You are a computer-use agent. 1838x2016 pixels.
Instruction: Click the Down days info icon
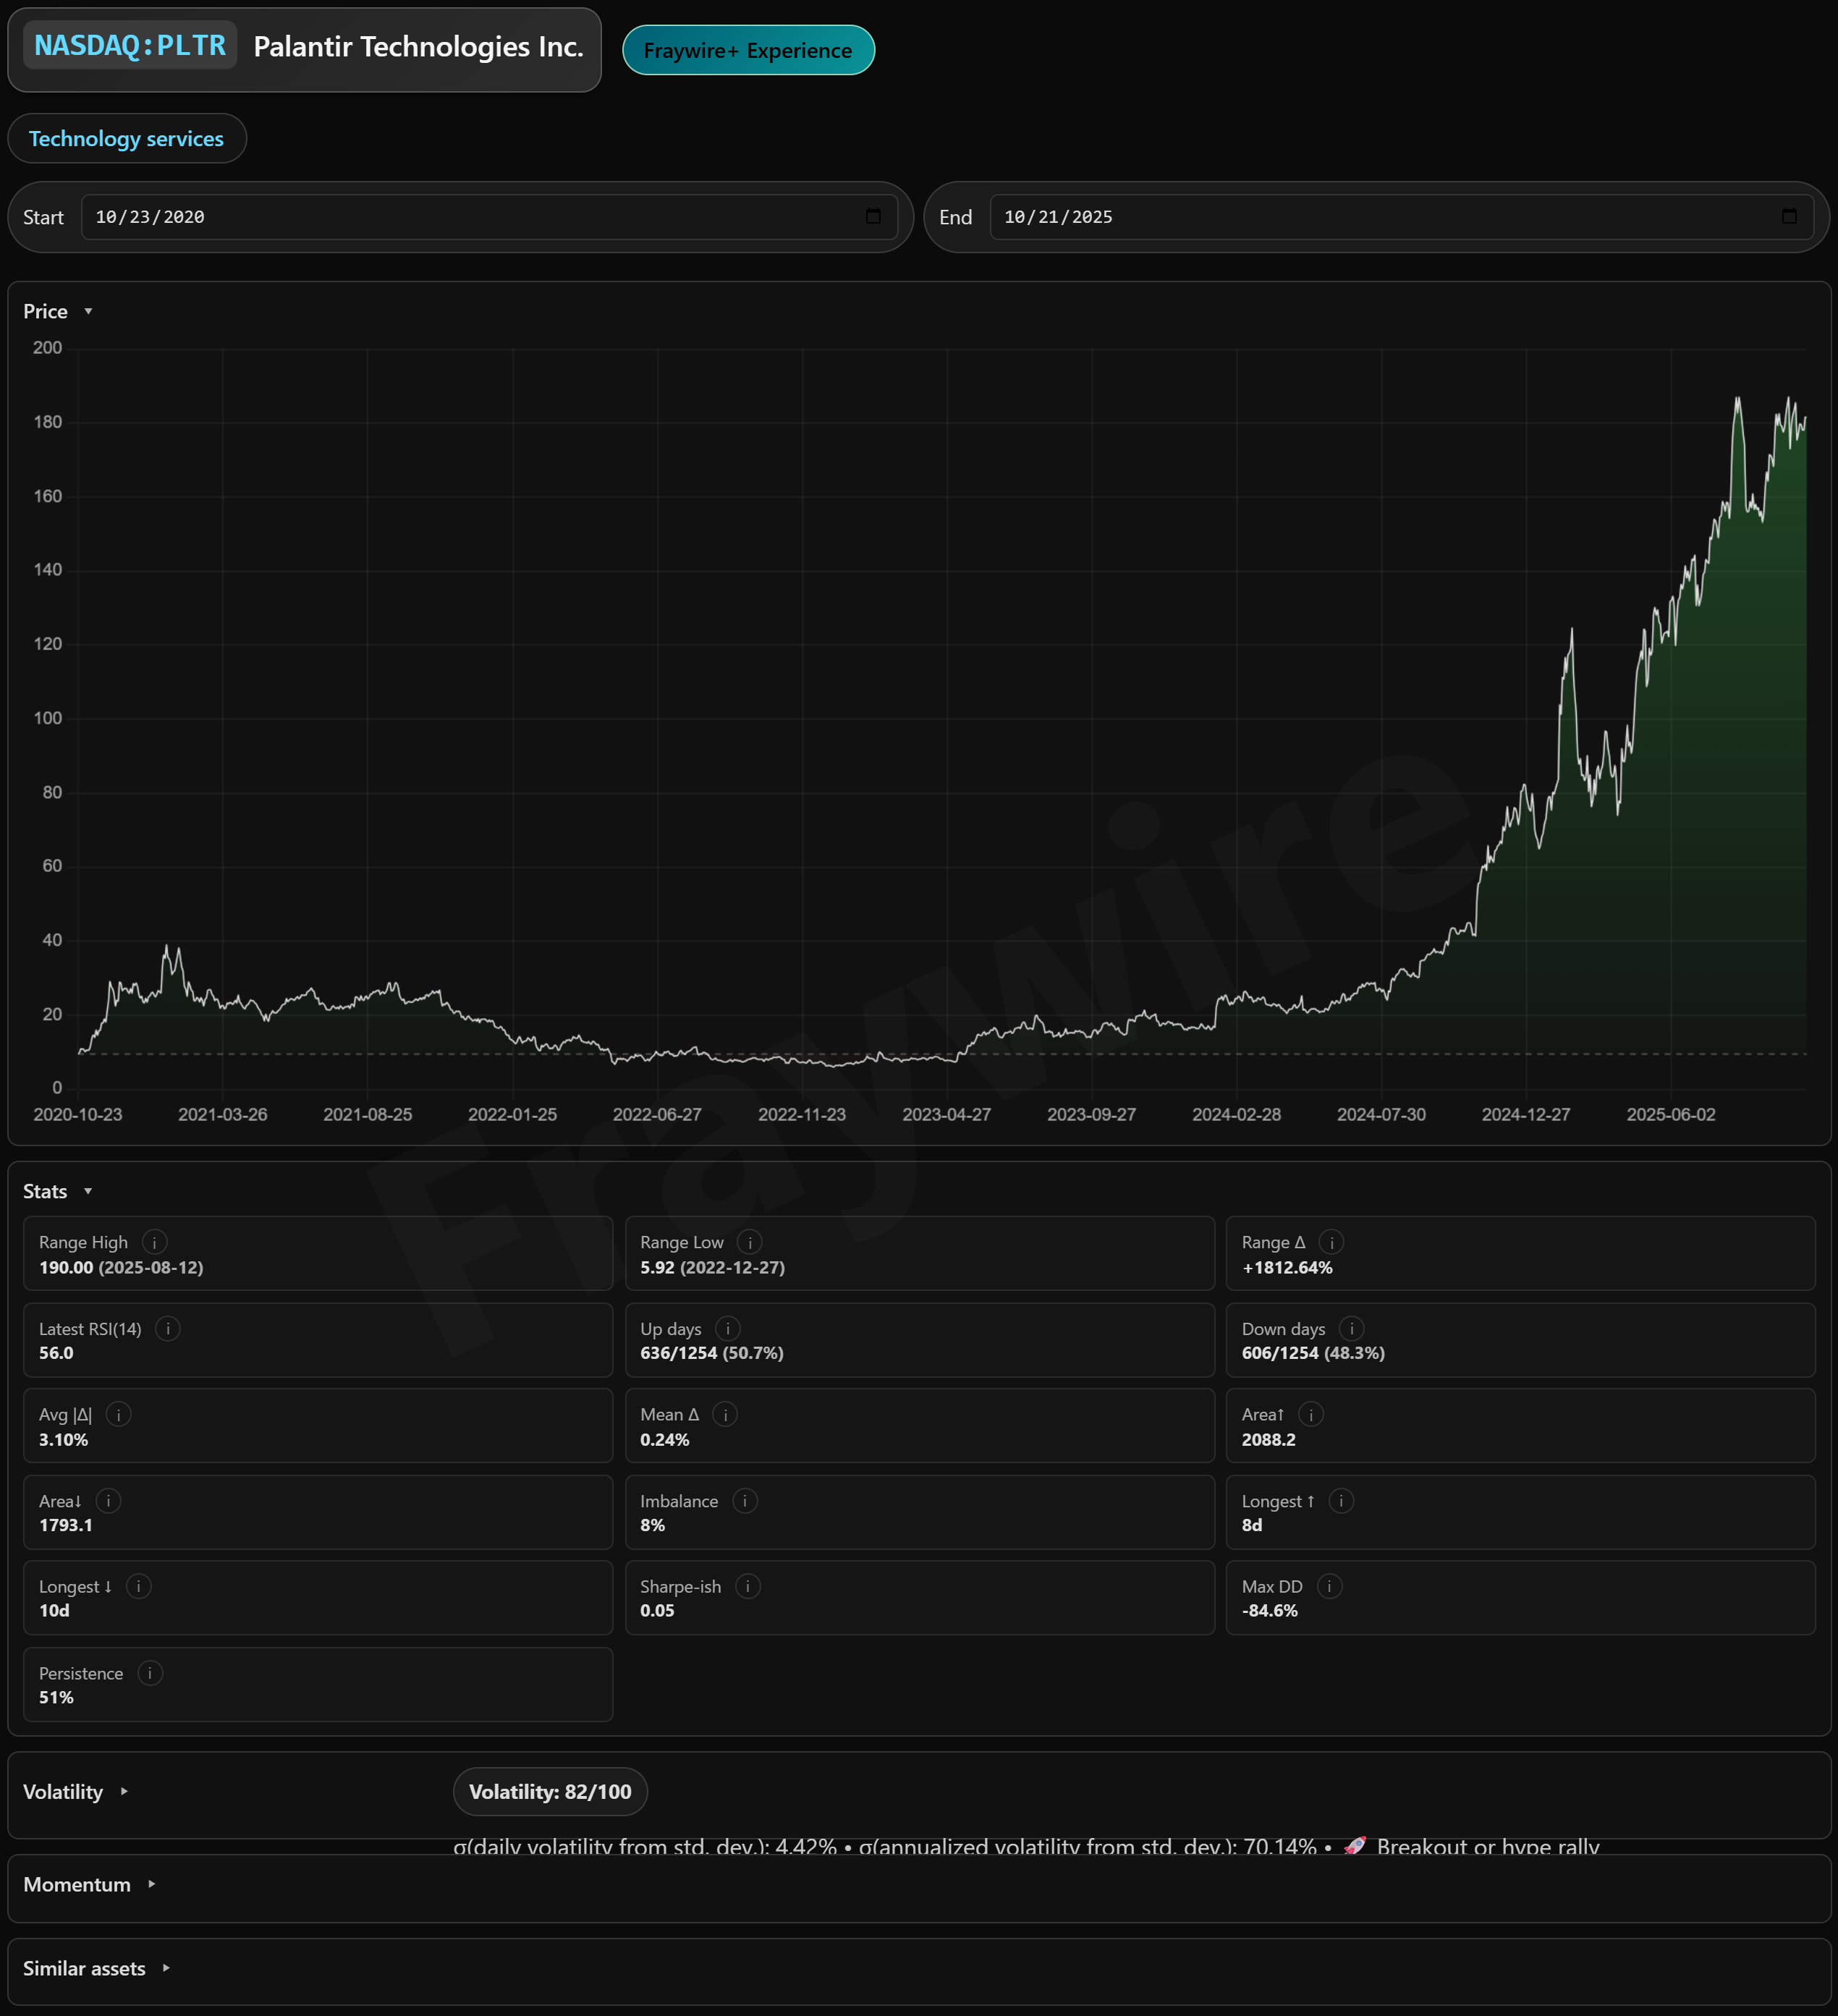pyautogui.click(x=1351, y=1329)
